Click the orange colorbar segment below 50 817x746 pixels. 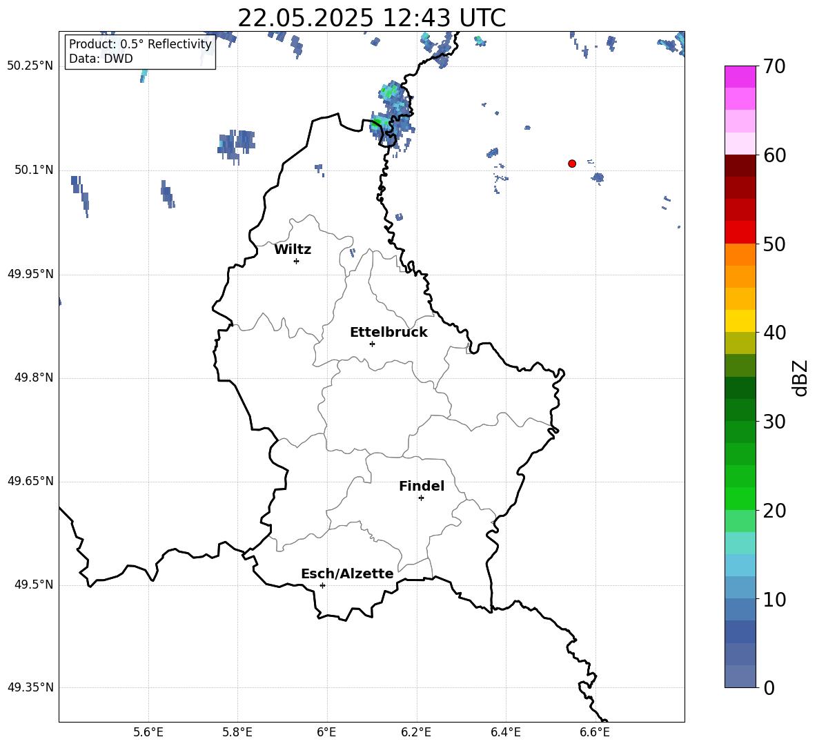(x=740, y=254)
